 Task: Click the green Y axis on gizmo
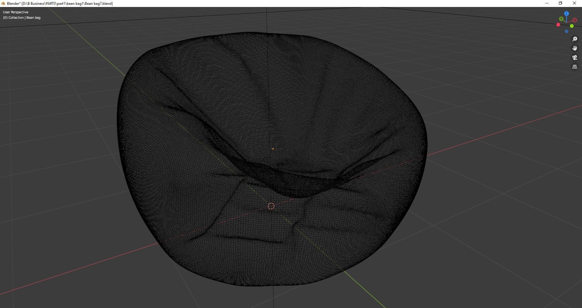(x=561, y=19)
